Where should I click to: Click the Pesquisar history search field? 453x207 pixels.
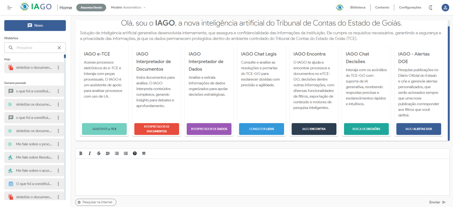(x=35, y=48)
